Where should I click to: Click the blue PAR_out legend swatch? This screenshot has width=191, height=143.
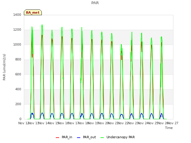pyautogui.click(x=79, y=138)
